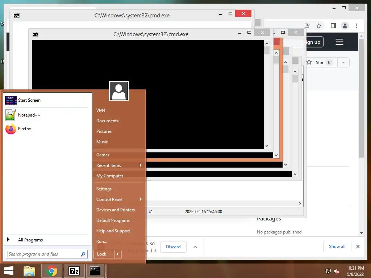The image size is (371, 278).
Task: Expand All Programs list
Action: 30,240
